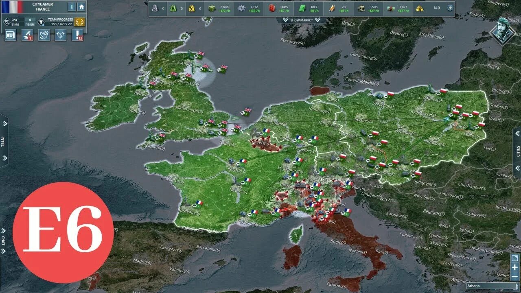
Task: Expand the SHOW MARKET dropdown
Action: pos(302,19)
